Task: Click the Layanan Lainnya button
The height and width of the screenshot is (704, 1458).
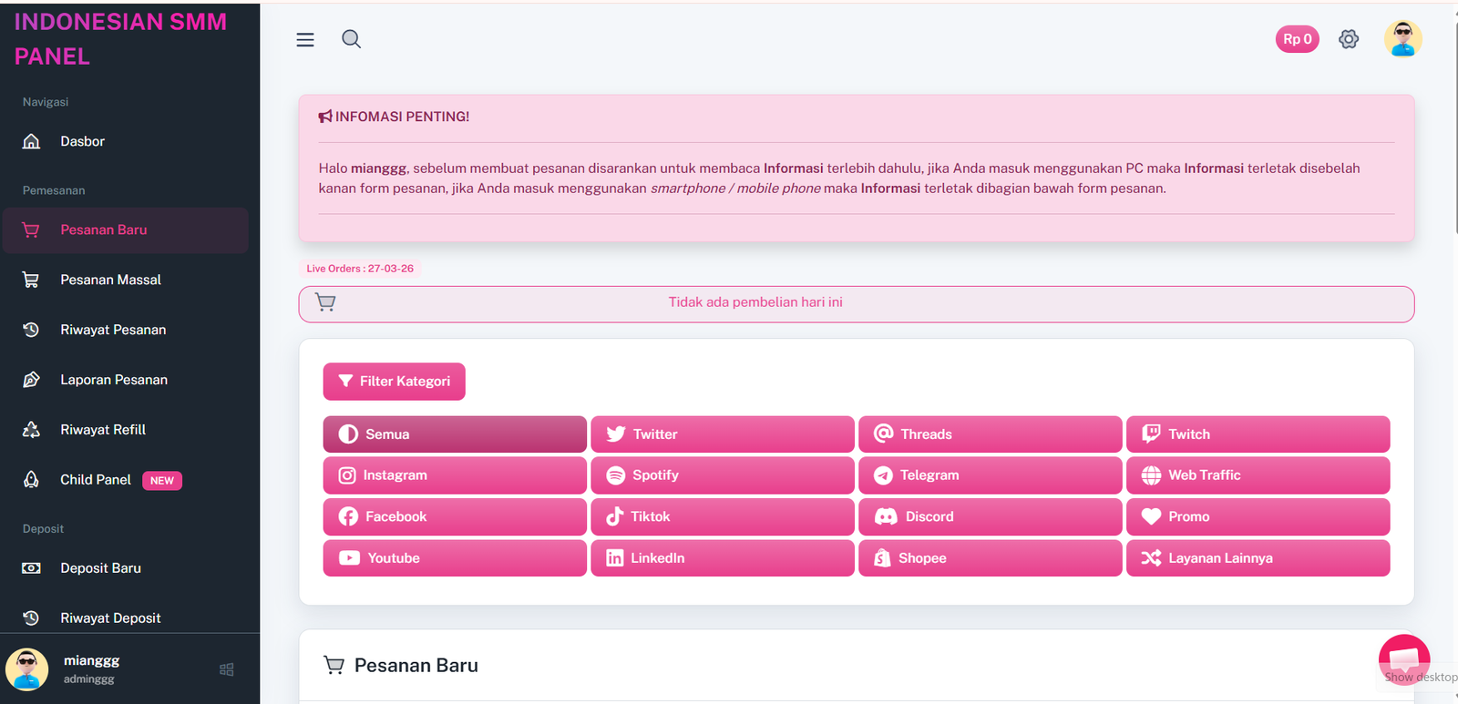Action: (x=1258, y=558)
